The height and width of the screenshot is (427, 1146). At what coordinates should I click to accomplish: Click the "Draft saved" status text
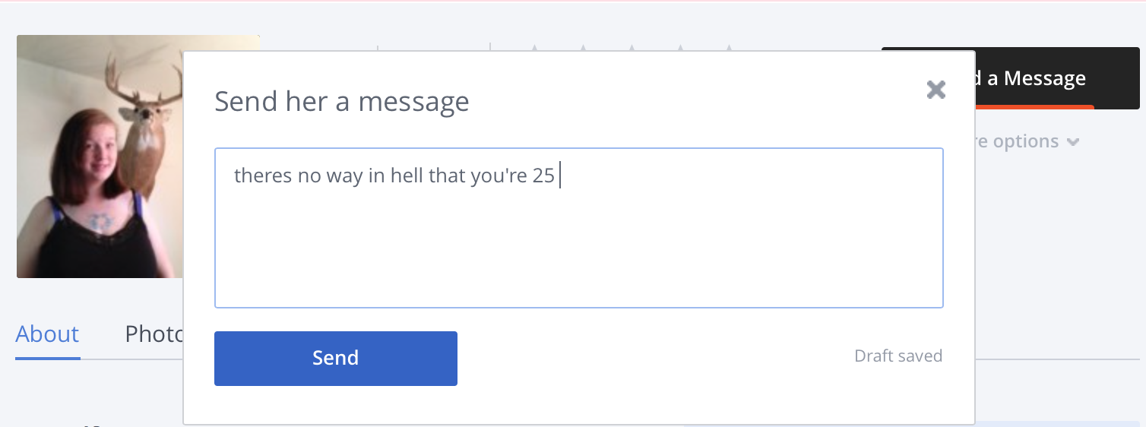point(897,356)
